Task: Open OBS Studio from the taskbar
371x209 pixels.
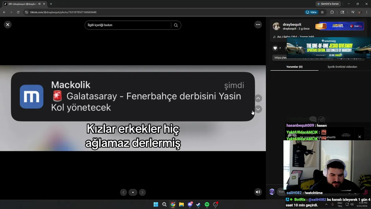Action: [215, 204]
